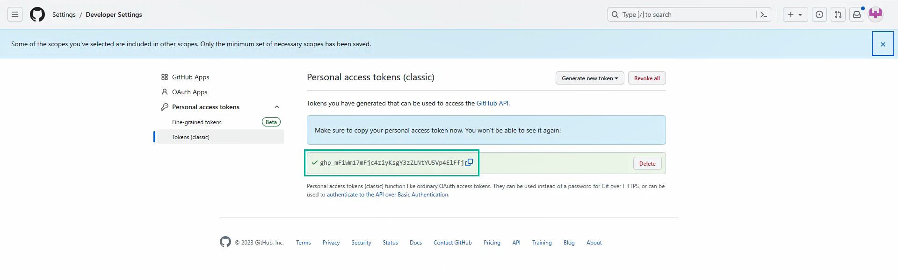Open the command palette icon
This screenshot has width=898, height=280.
point(764,14)
